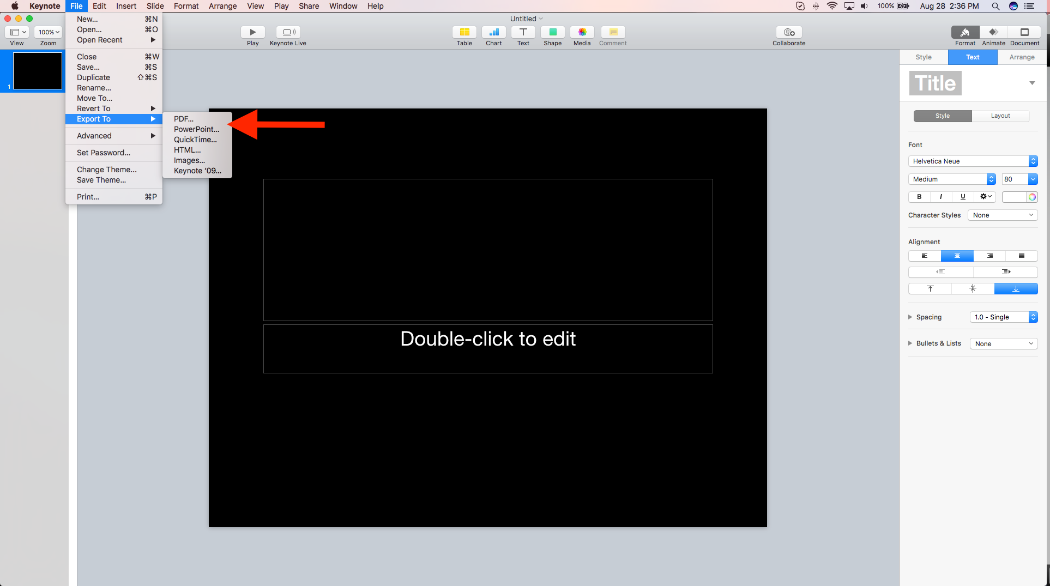The height and width of the screenshot is (586, 1050).
Task: Click the Play toolbar icon
Action: [x=252, y=32]
